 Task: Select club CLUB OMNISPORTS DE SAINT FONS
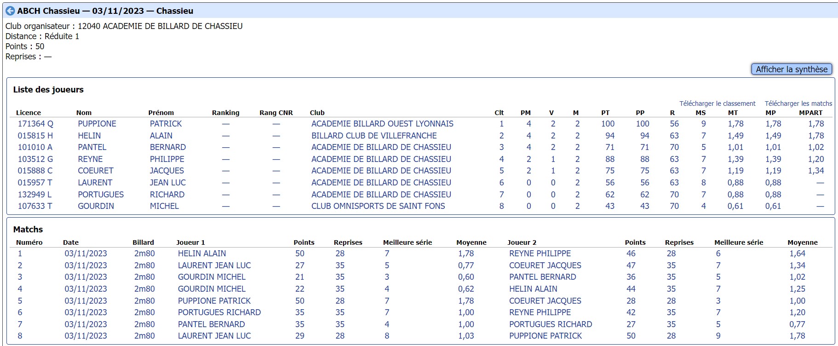[378, 206]
